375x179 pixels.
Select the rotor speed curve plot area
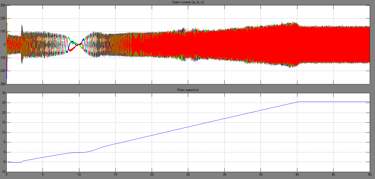coord(188,132)
